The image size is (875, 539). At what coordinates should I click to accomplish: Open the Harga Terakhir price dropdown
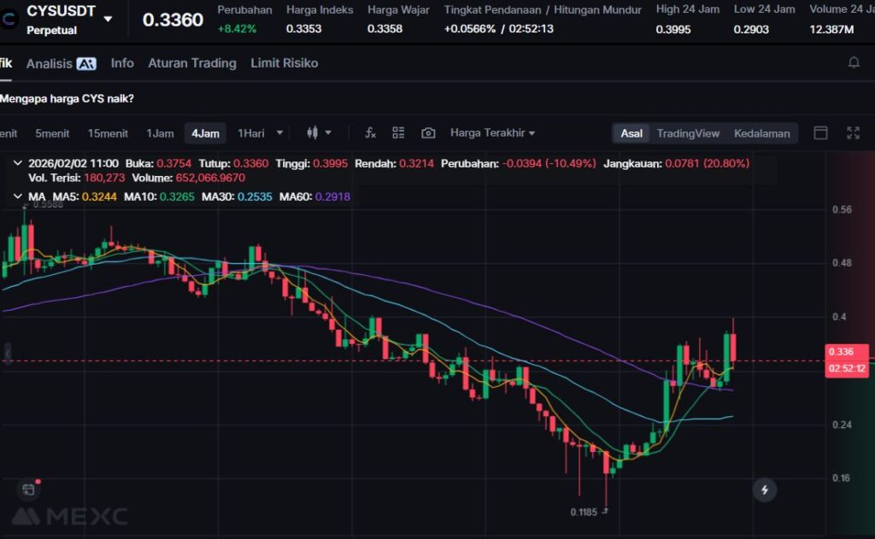tap(492, 133)
